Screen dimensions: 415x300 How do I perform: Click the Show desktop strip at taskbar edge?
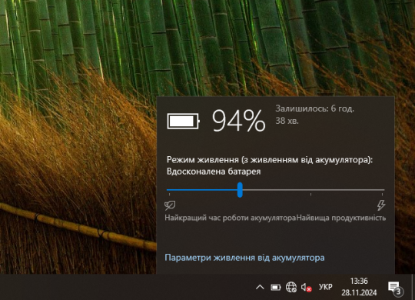click(413, 287)
